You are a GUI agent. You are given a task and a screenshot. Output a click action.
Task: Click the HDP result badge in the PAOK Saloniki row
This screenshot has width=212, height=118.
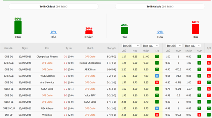click(199, 76)
